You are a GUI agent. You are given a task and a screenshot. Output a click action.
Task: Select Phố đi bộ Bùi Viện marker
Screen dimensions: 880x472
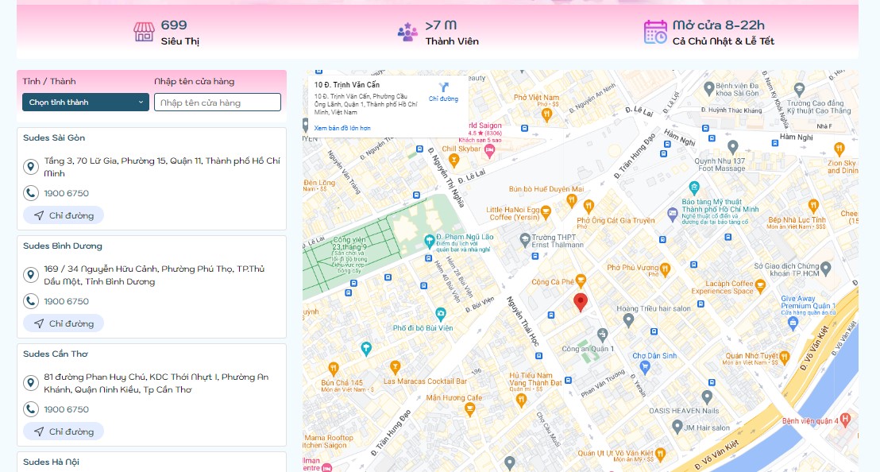coord(441,315)
